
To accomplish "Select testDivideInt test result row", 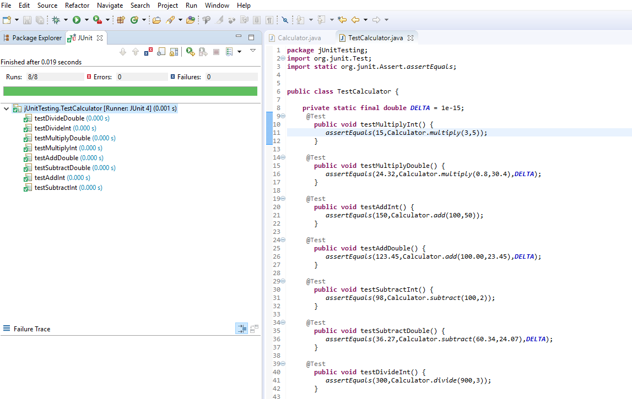I will pos(60,128).
